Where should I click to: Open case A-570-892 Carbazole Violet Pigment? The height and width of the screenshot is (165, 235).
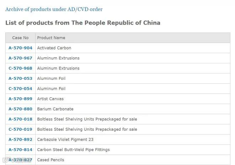click(20, 139)
